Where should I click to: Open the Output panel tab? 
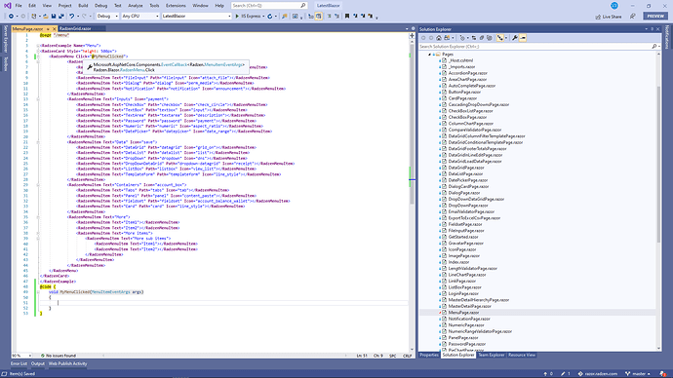tap(38, 363)
